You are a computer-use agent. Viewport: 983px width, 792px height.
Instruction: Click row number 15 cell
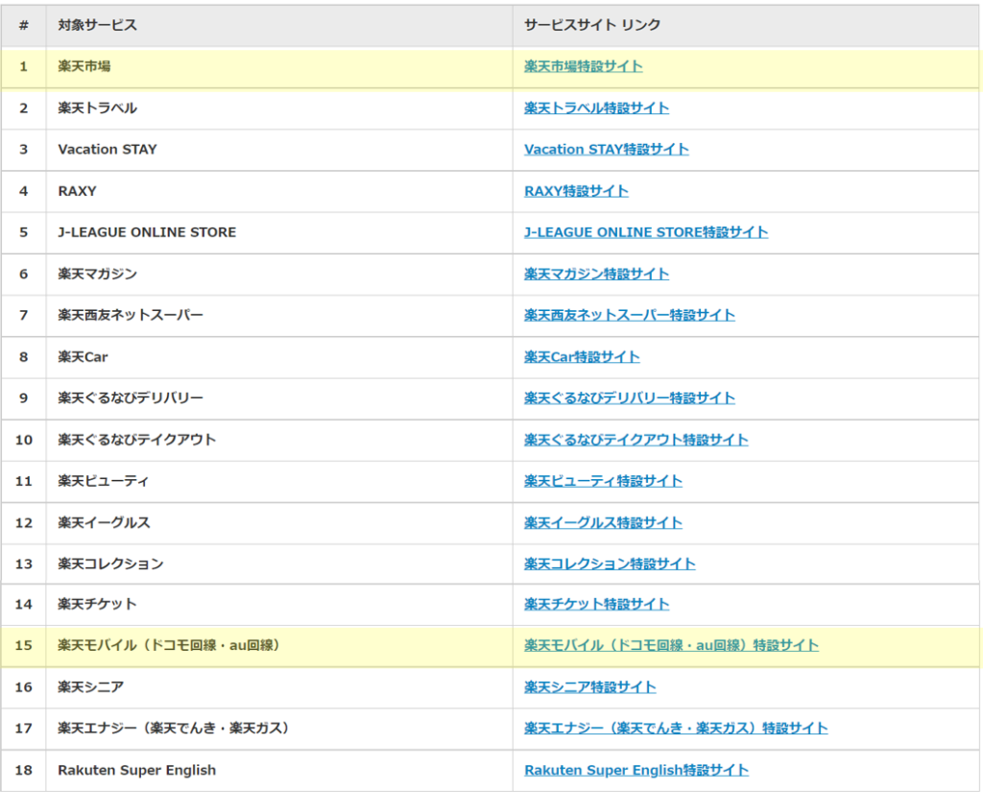[x=24, y=646]
